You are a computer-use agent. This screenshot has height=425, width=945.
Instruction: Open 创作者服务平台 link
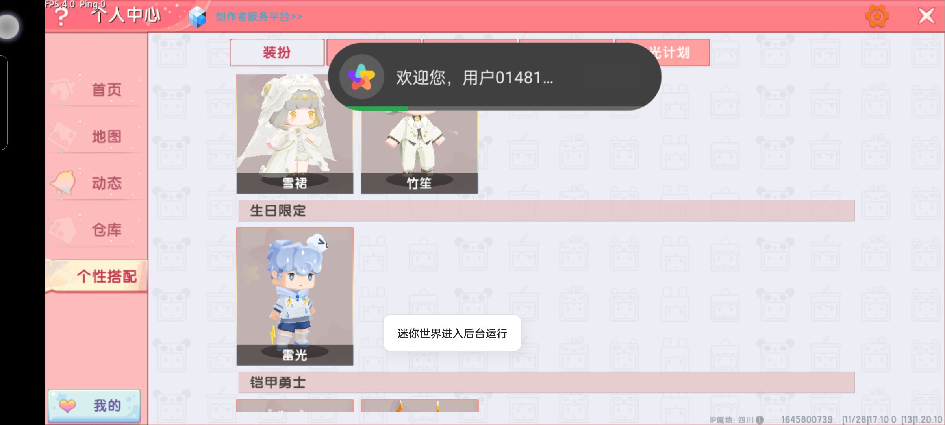pyautogui.click(x=259, y=17)
